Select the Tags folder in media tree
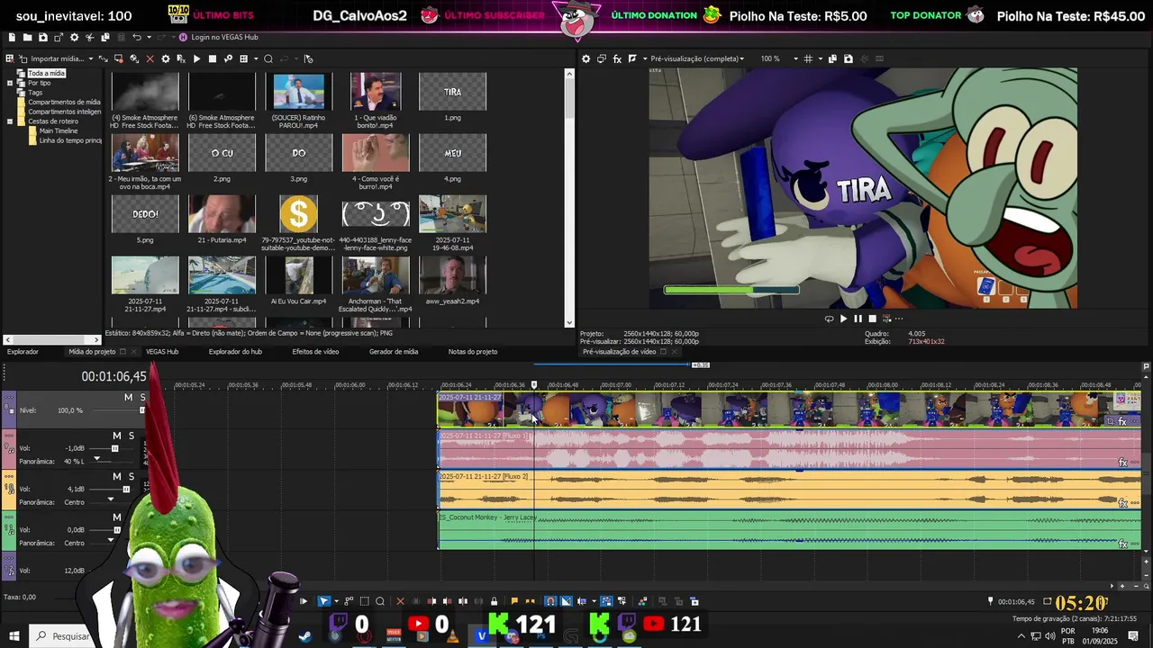Image resolution: width=1153 pixels, height=648 pixels. point(35,93)
